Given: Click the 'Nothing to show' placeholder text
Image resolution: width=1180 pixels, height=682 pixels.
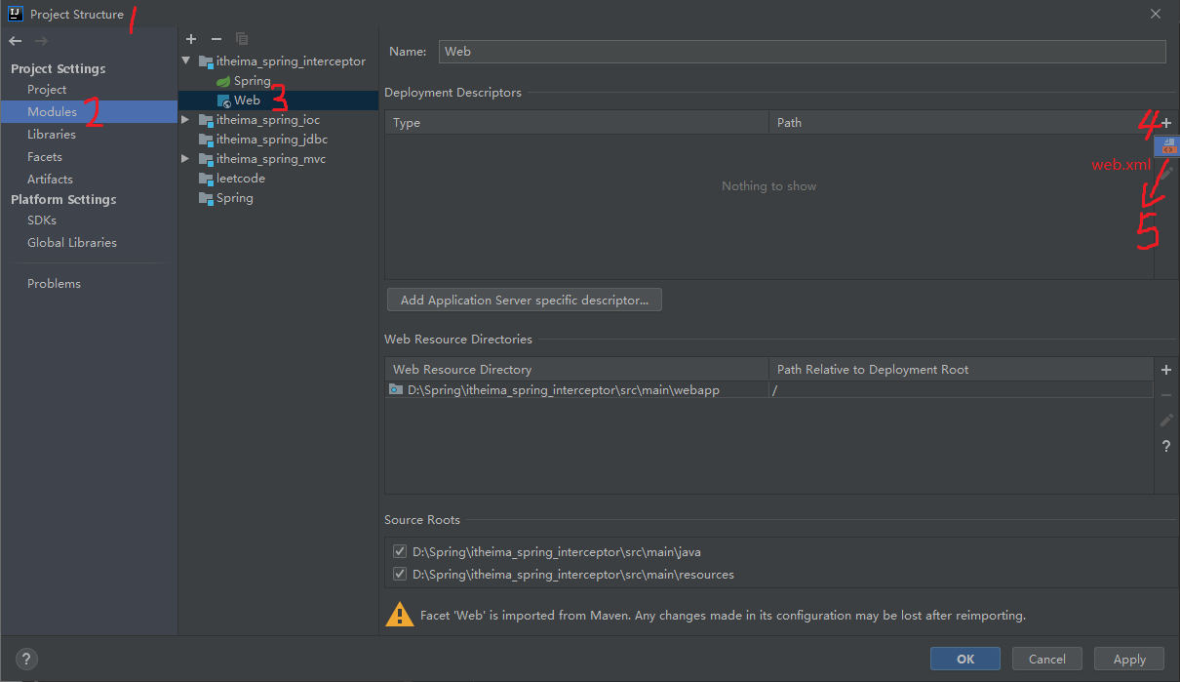Looking at the screenshot, I should click(x=768, y=186).
